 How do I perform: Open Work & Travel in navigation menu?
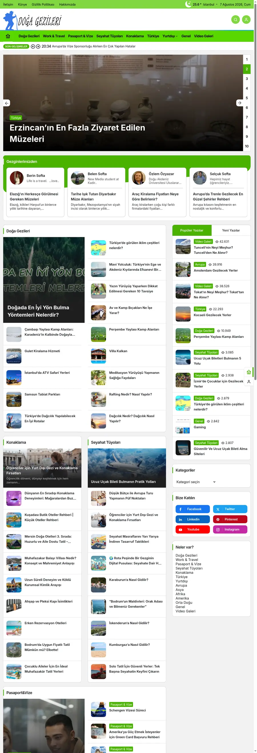[54, 36]
